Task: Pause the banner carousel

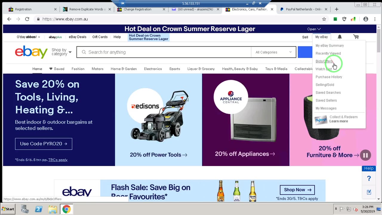Action: pos(365,155)
